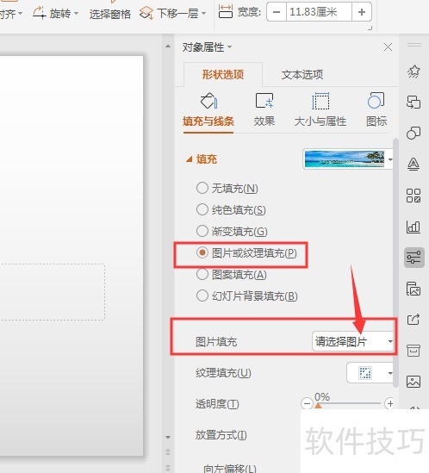Switch to the 形状选项 tab

coord(222,74)
